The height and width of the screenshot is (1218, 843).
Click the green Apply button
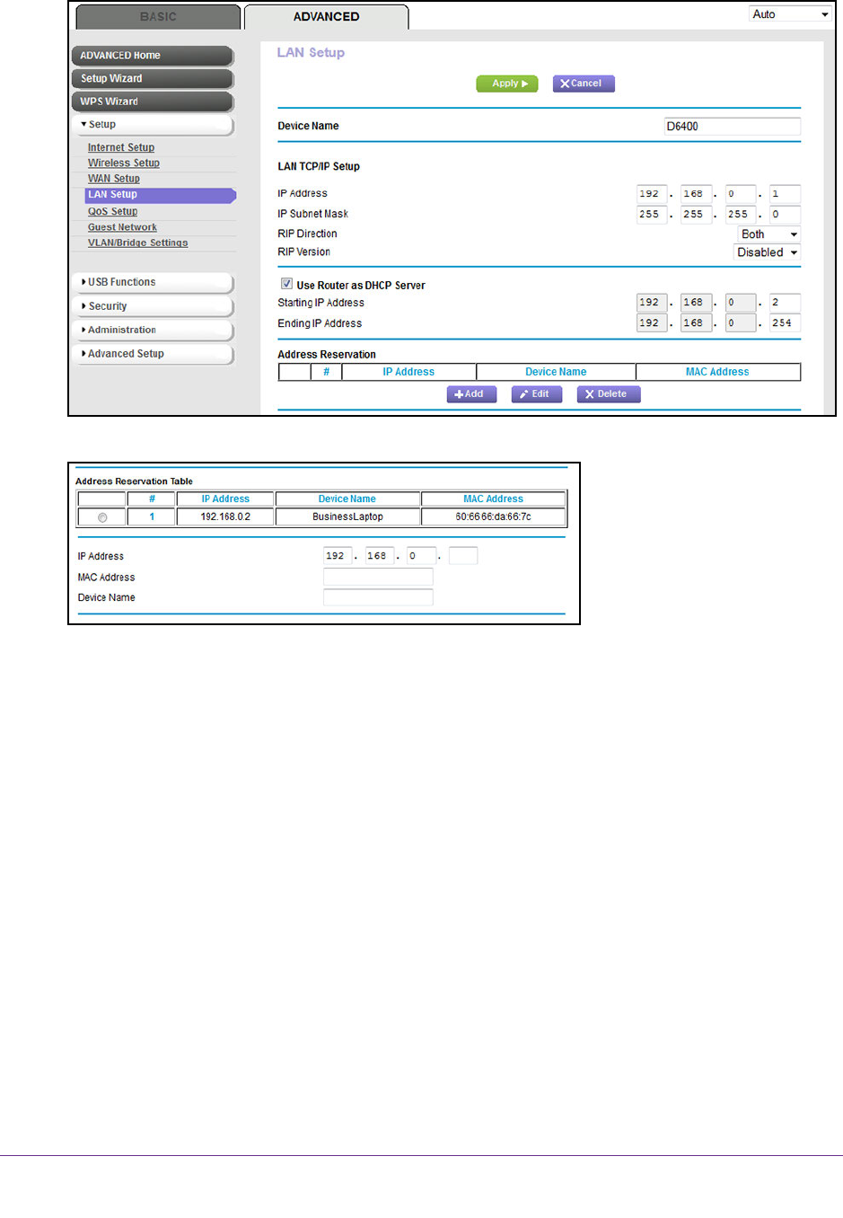[x=507, y=84]
